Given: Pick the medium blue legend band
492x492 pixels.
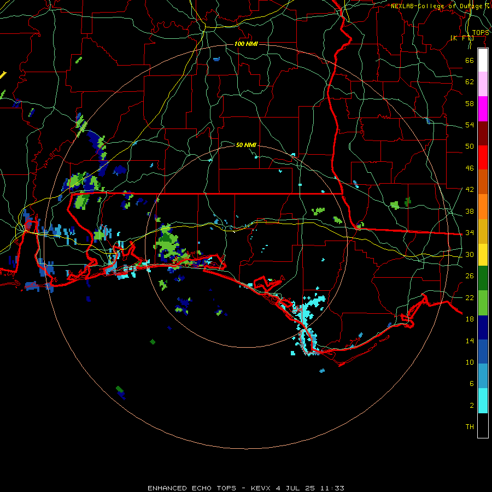Looking at the screenshot, I should coord(483,352).
